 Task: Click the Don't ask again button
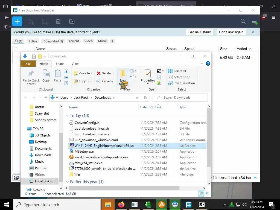point(231,32)
